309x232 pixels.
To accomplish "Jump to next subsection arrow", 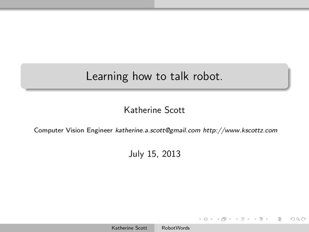I will click(x=249, y=219).
